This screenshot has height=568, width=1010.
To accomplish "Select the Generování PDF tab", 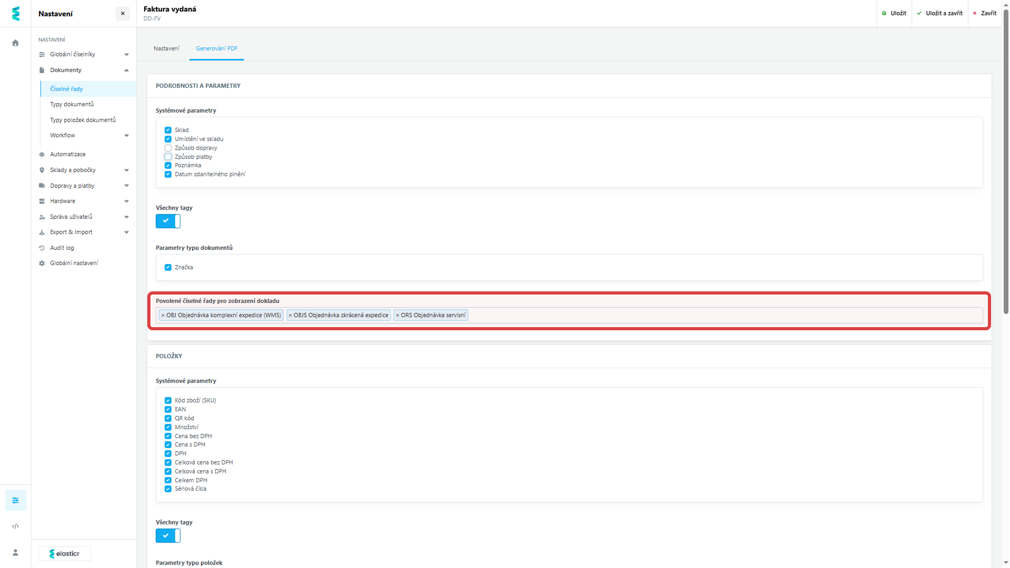I will click(217, 48).
